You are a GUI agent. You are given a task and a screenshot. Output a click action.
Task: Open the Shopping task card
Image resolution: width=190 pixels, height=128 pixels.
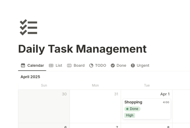(x=134, y=102)
